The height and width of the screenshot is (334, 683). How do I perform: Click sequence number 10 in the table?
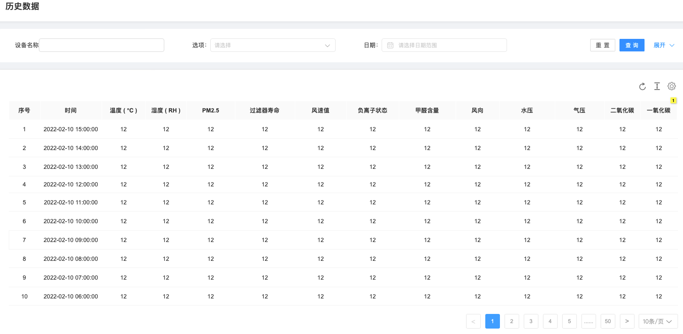(24, 296)
